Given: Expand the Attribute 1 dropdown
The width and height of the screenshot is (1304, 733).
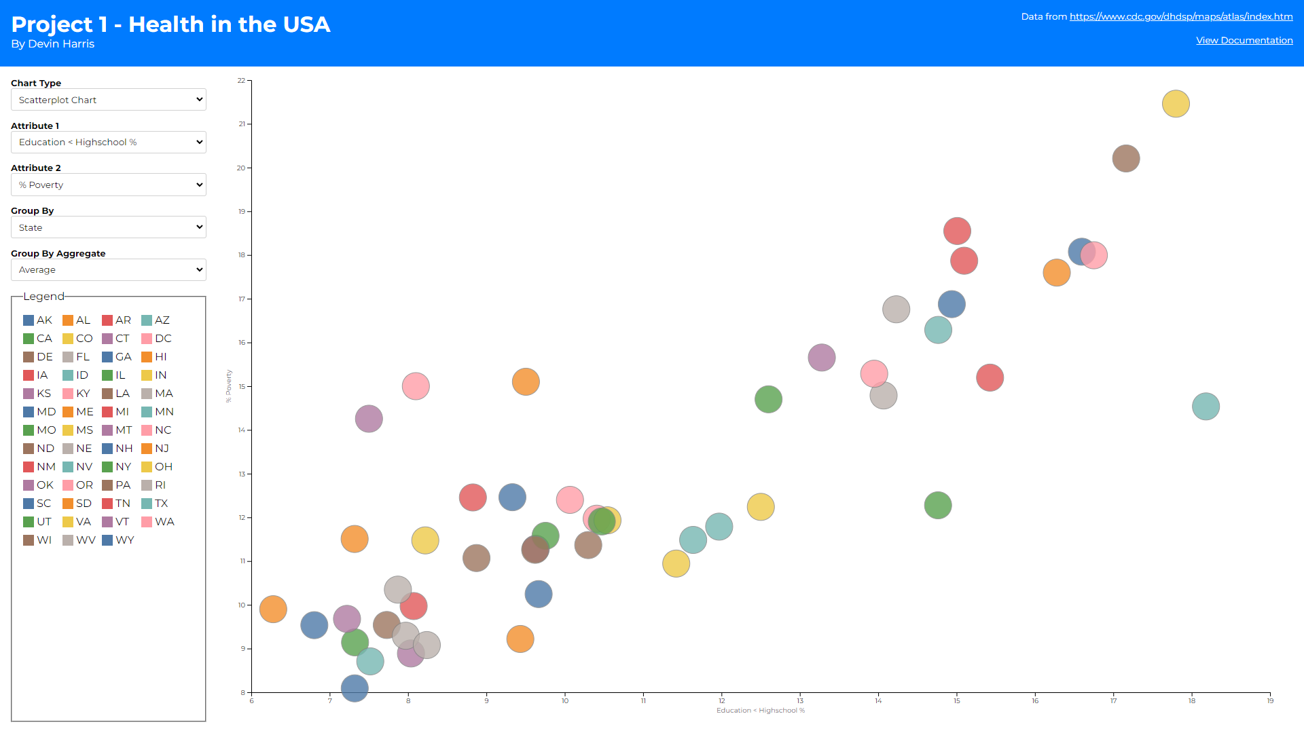Looking at the screenshot, I should click(109, 143).
